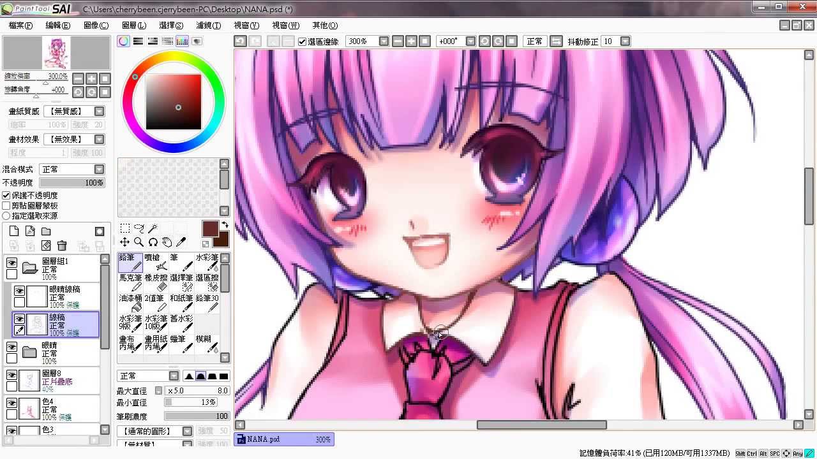
Task: Select the lasso selection tool
Action: (x=139, y=228)
